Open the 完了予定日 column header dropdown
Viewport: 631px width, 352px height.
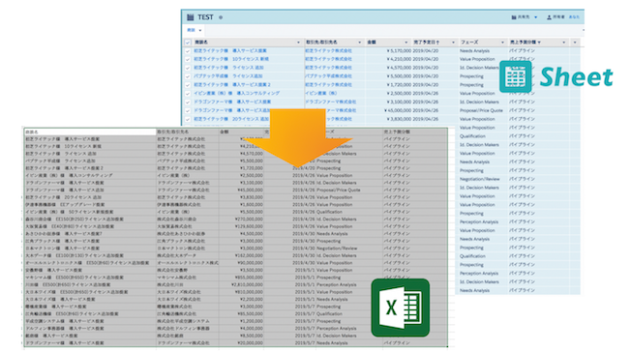(453, 43)
